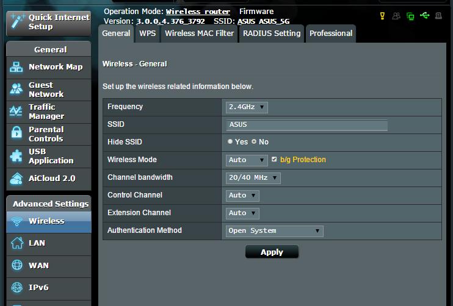Click the Wireless - General heading

(135, 64)
